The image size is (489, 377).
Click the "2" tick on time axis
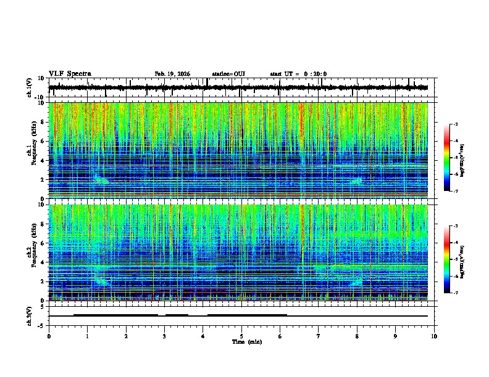click(126, 336)
